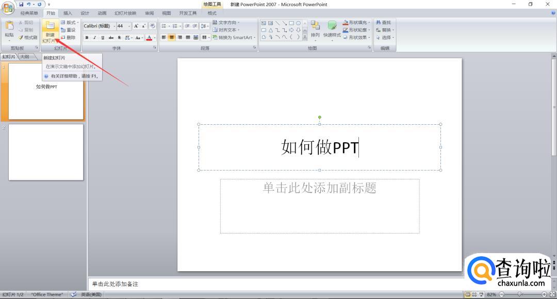This screenshot has height=299, width=557.
Task: Open Find dialog (查找)
Action: (384, 22)
